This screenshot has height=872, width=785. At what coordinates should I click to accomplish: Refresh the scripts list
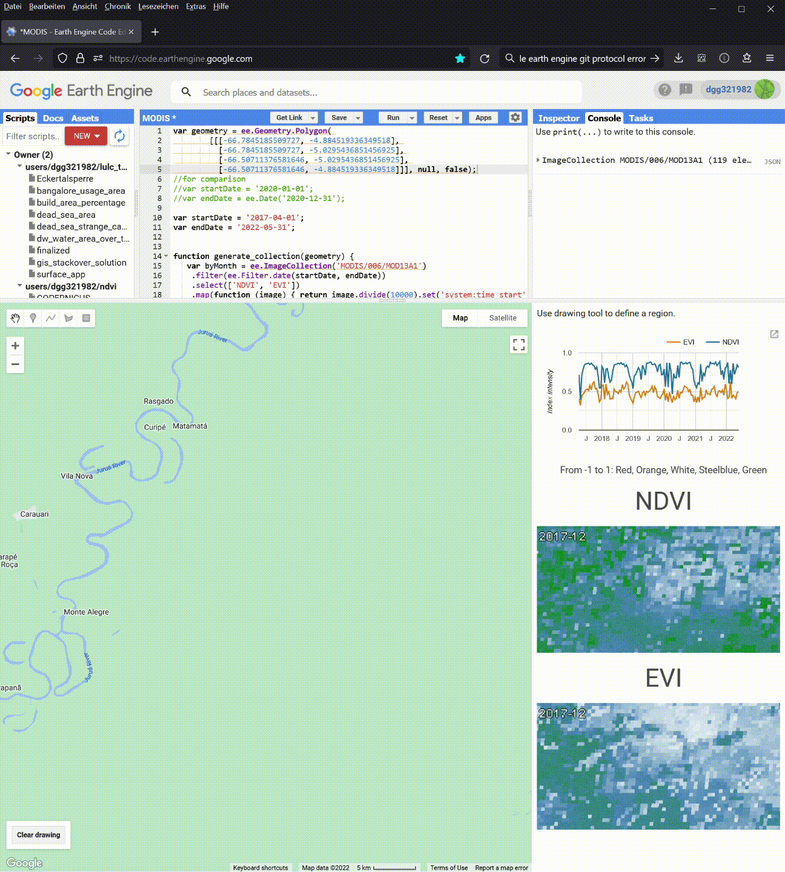pos(119,136)
